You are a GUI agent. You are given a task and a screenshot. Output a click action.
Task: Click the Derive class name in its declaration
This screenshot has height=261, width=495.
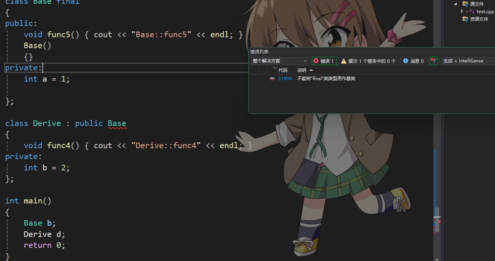pos(47,123)
